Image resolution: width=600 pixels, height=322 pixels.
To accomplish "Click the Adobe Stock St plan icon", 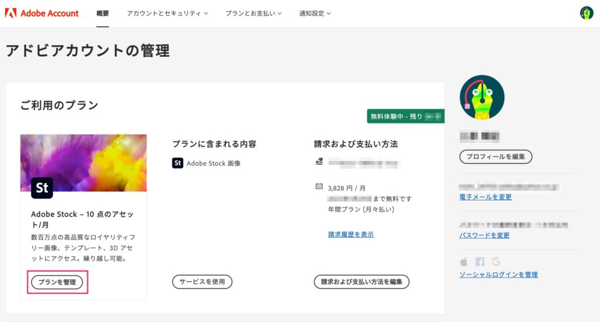I will pyautogui.click(x=42, y=188).
